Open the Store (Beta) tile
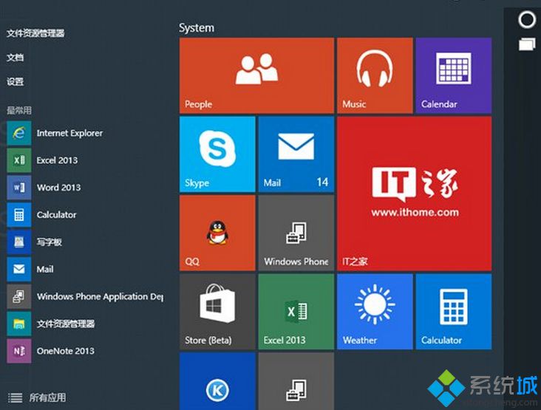Image resolution: width=541 pixels, height=410 pixels. [217, 312]
